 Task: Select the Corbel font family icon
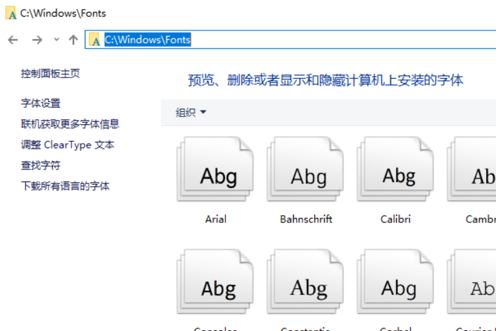(x=395, y=281)
